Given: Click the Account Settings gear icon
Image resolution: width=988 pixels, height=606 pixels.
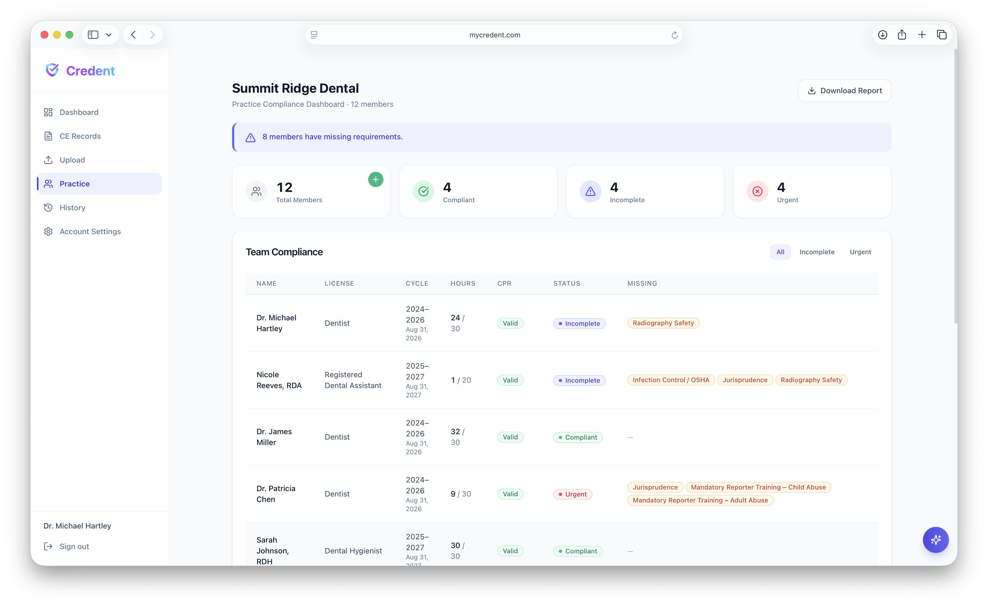Looking at the screenshot, I should click(x=49, y=231).
